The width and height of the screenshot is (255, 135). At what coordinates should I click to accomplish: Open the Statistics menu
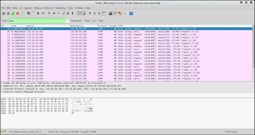click(48, 8)
